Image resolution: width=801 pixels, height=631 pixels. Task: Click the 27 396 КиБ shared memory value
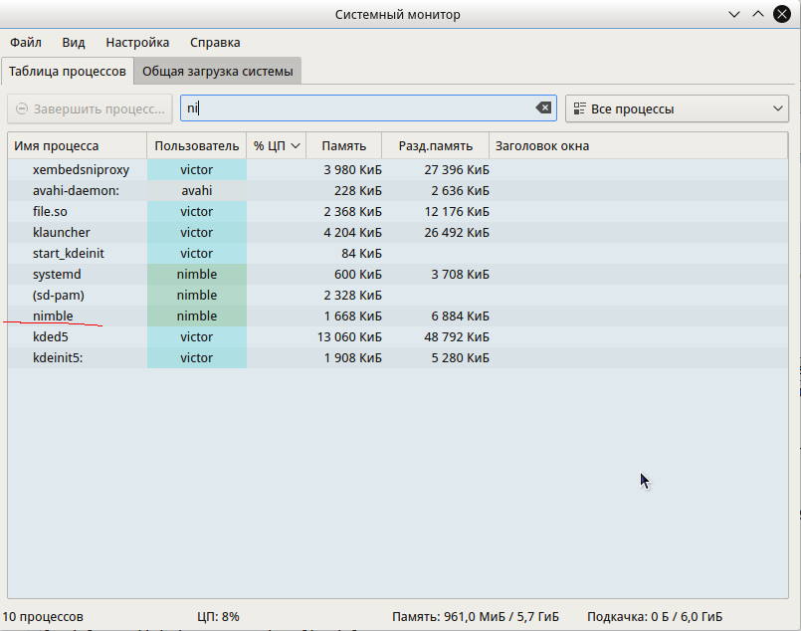pyautogui.click(x=457, y=169)
